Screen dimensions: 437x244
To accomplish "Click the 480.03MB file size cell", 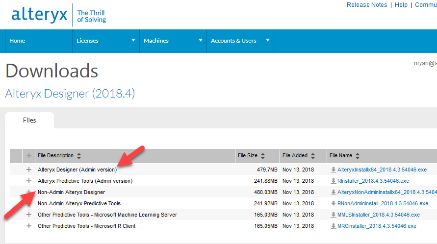I will [x=266, y=192].
